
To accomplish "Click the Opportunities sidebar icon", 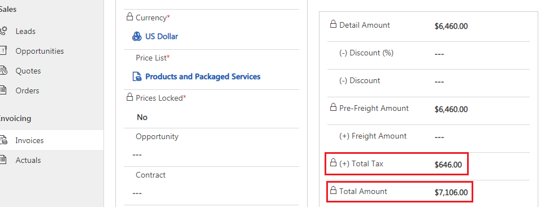I will (x=3, y=51).
